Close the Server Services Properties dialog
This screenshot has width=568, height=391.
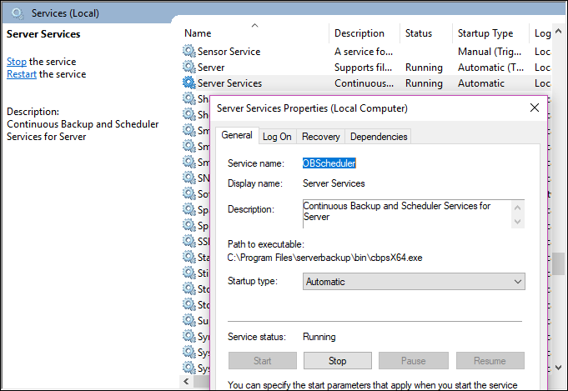(x=534, y=108)
